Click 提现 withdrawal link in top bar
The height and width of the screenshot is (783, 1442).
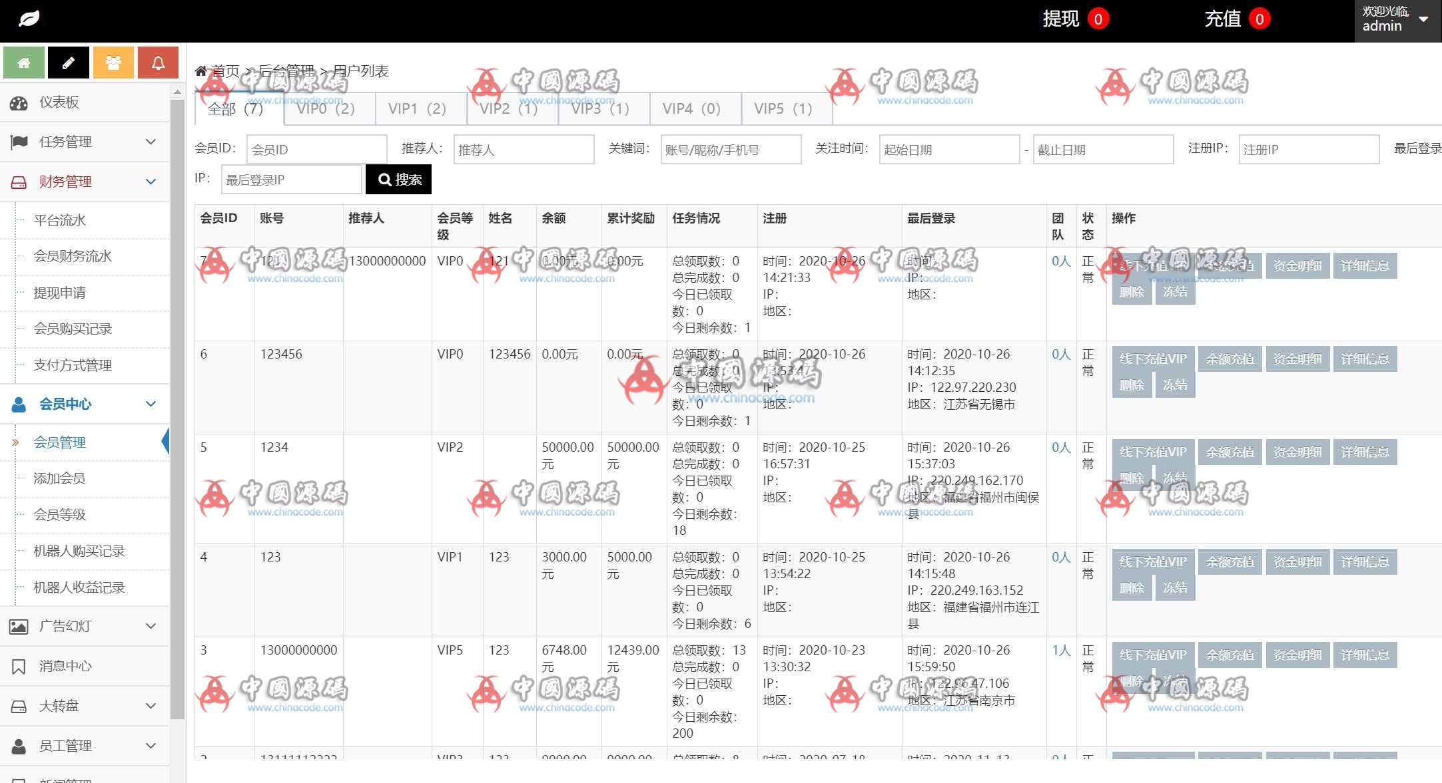[1060, 19]
